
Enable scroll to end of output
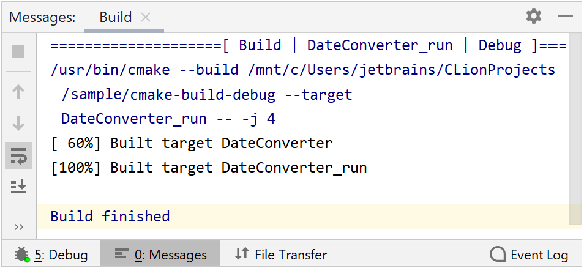pyautogui.click(x=18, y=186)
